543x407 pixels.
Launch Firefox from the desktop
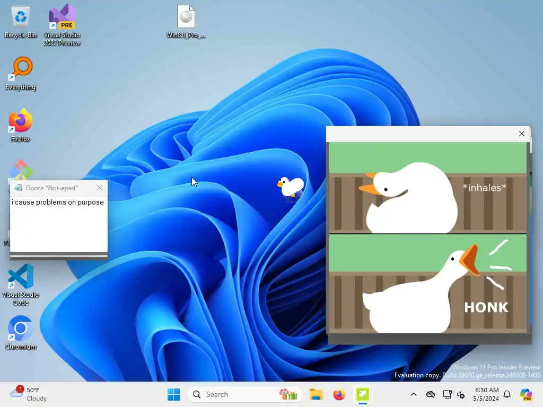coord(21,125)
